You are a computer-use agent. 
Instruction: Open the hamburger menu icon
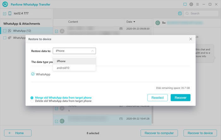coord(197,4)
